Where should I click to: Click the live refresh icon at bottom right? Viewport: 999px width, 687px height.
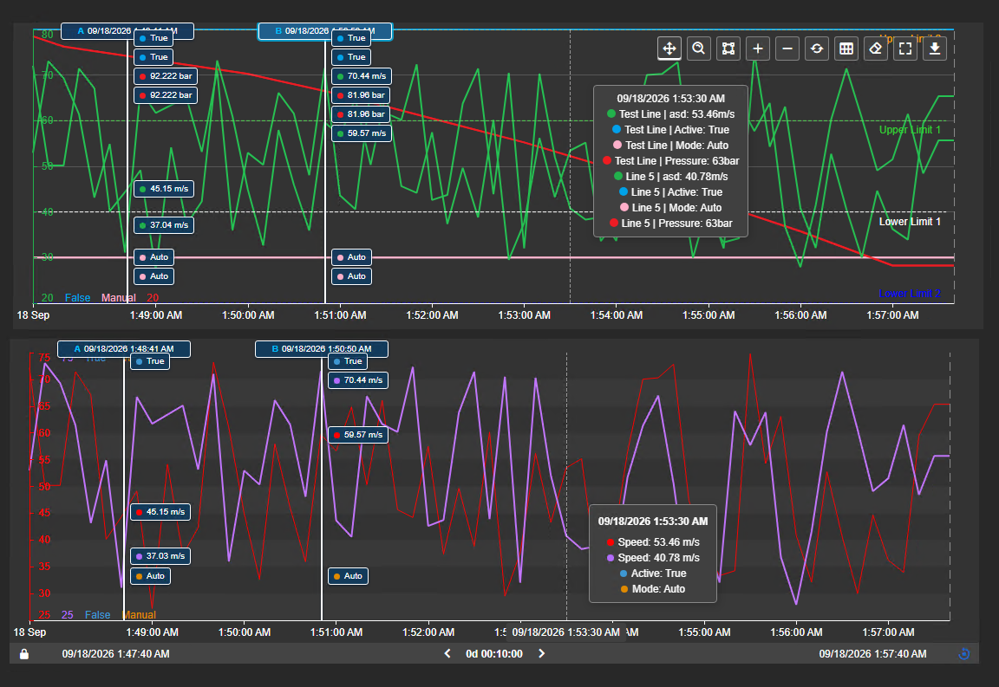(964, 654)
